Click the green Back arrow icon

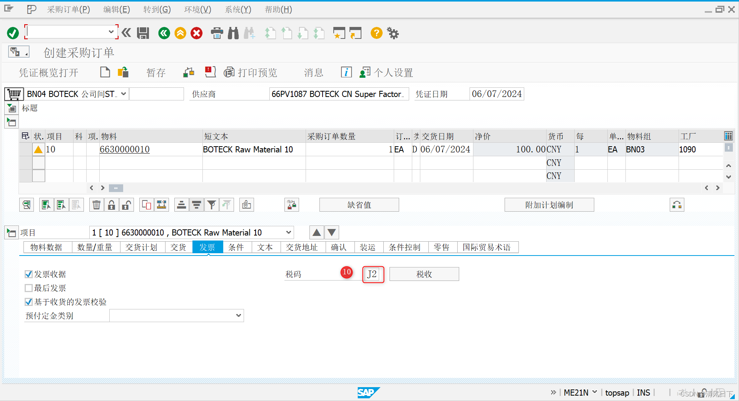tap(164, 33)
